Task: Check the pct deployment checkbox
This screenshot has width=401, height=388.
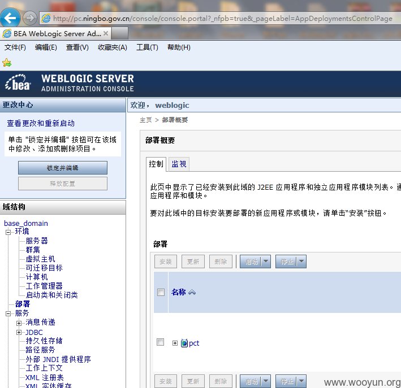Action: point(161,342)
